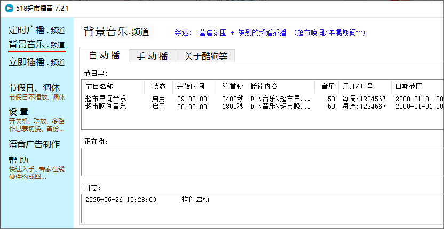
Task: Click the 播放内容 column header
Action: (264, 86)
